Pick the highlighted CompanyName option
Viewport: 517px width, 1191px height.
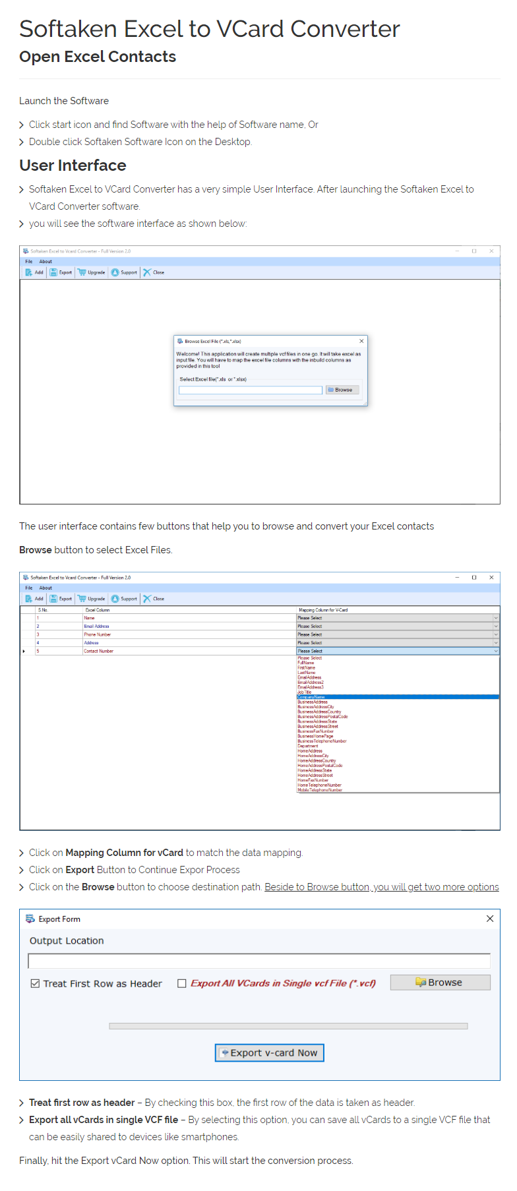coord(398,697)
